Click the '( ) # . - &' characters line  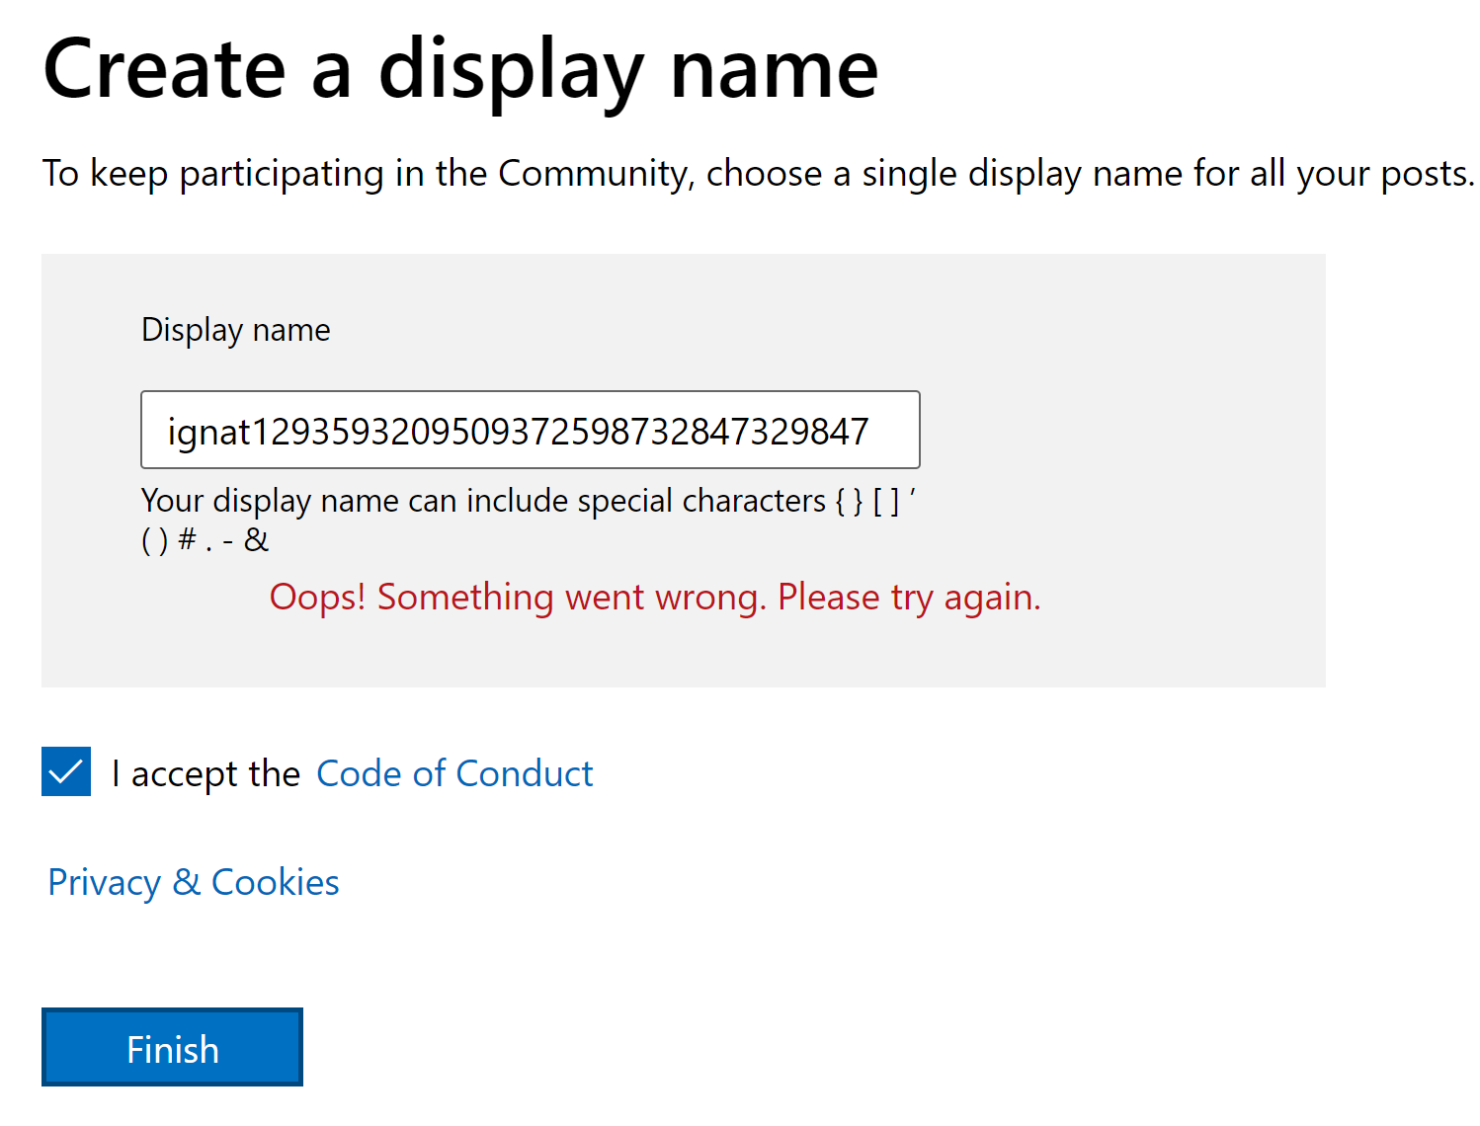click(205, 540)
